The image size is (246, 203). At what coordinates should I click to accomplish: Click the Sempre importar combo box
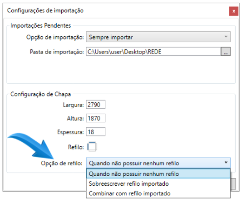click(158, 37)
